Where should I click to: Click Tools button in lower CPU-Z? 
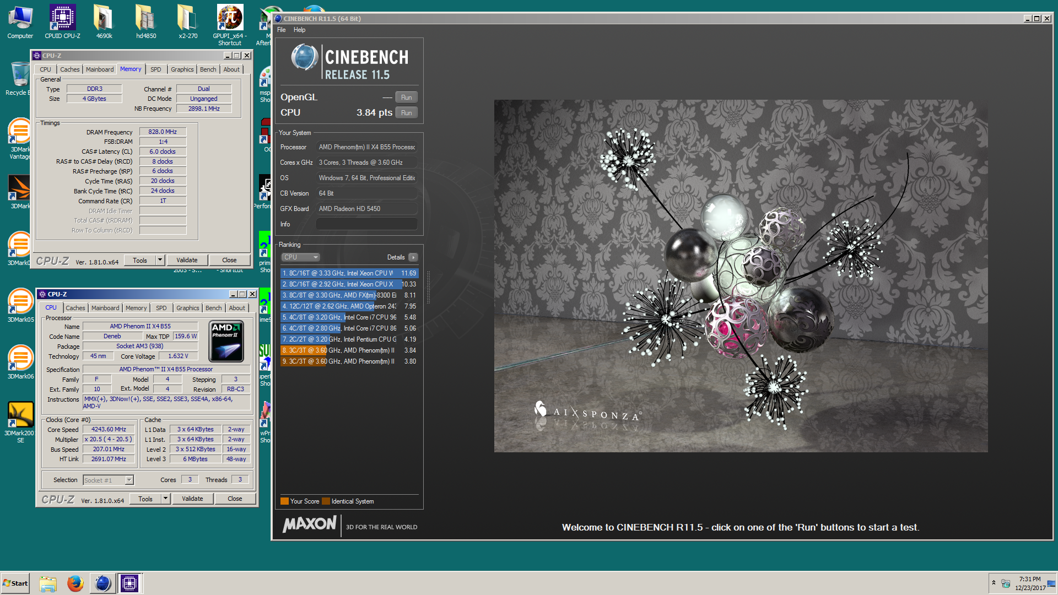145,499
